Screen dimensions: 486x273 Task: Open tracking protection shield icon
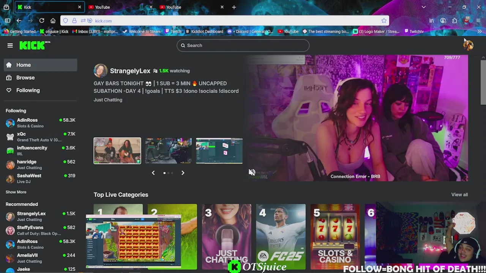click(x=66, y=21)
